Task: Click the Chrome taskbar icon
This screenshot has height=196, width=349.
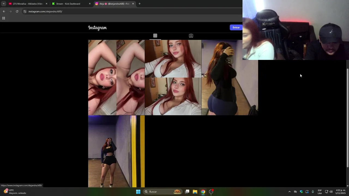Action: (x=203, y=192)
